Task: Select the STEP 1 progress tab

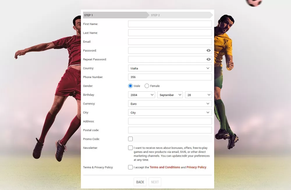Action: pos(115,15)
